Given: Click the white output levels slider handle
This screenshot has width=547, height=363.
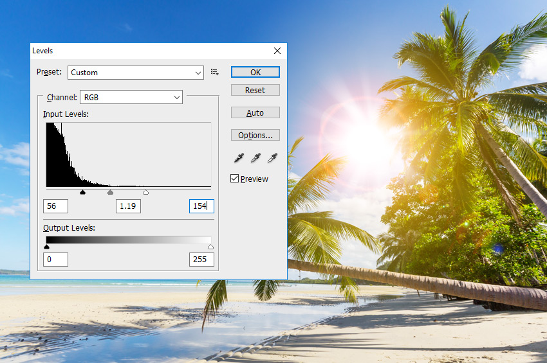Looking at the screenshot, I should pyautogui.click(x=210, y=246).
